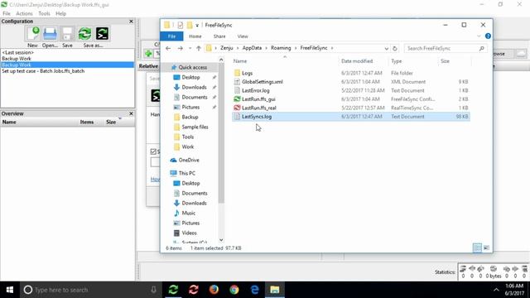Switch to details view layout icon

(x=477, y=248)
